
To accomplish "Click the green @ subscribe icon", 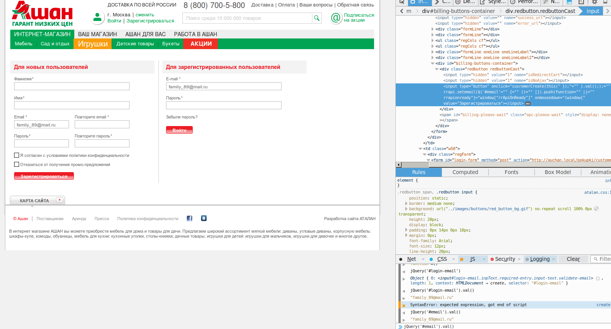I will coord(336,18).
